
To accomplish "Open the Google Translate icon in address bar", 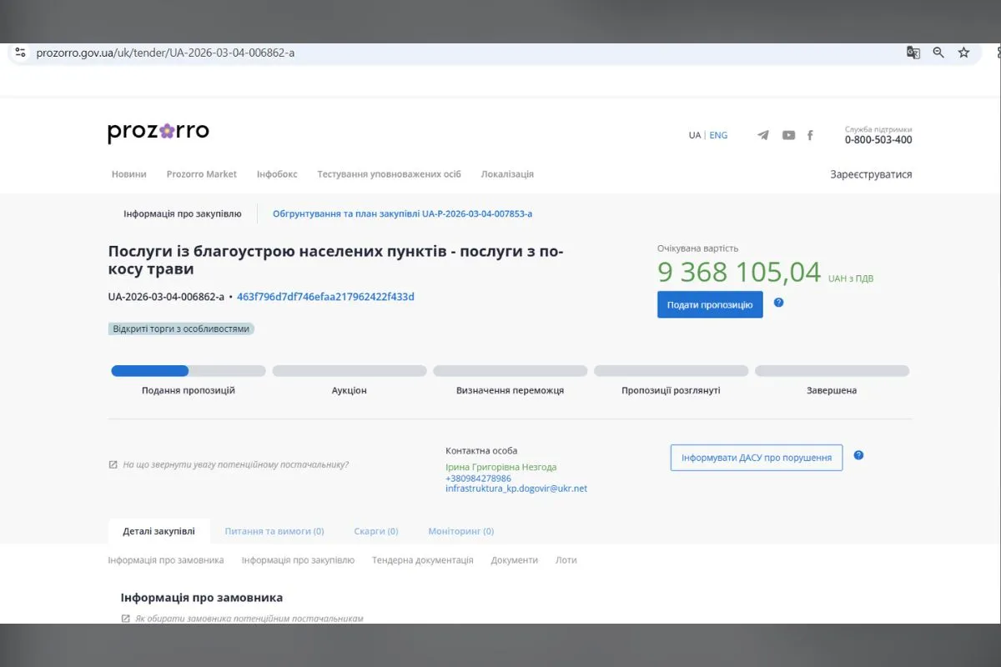I will click(913, 52).
